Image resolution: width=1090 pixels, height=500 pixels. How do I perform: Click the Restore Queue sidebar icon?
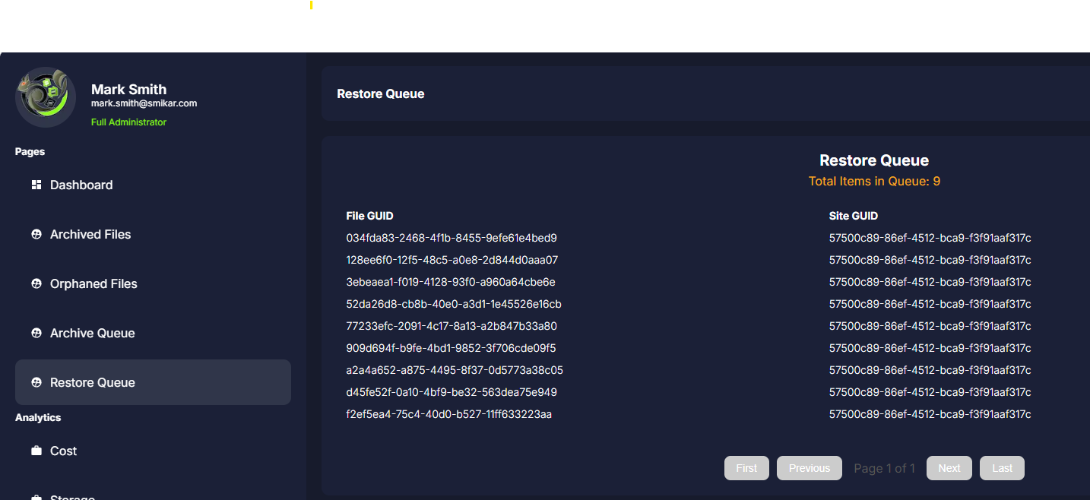[36, 383]
